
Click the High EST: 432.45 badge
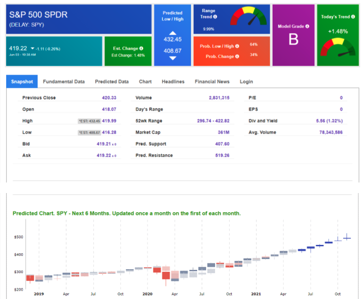click(90, 121)
